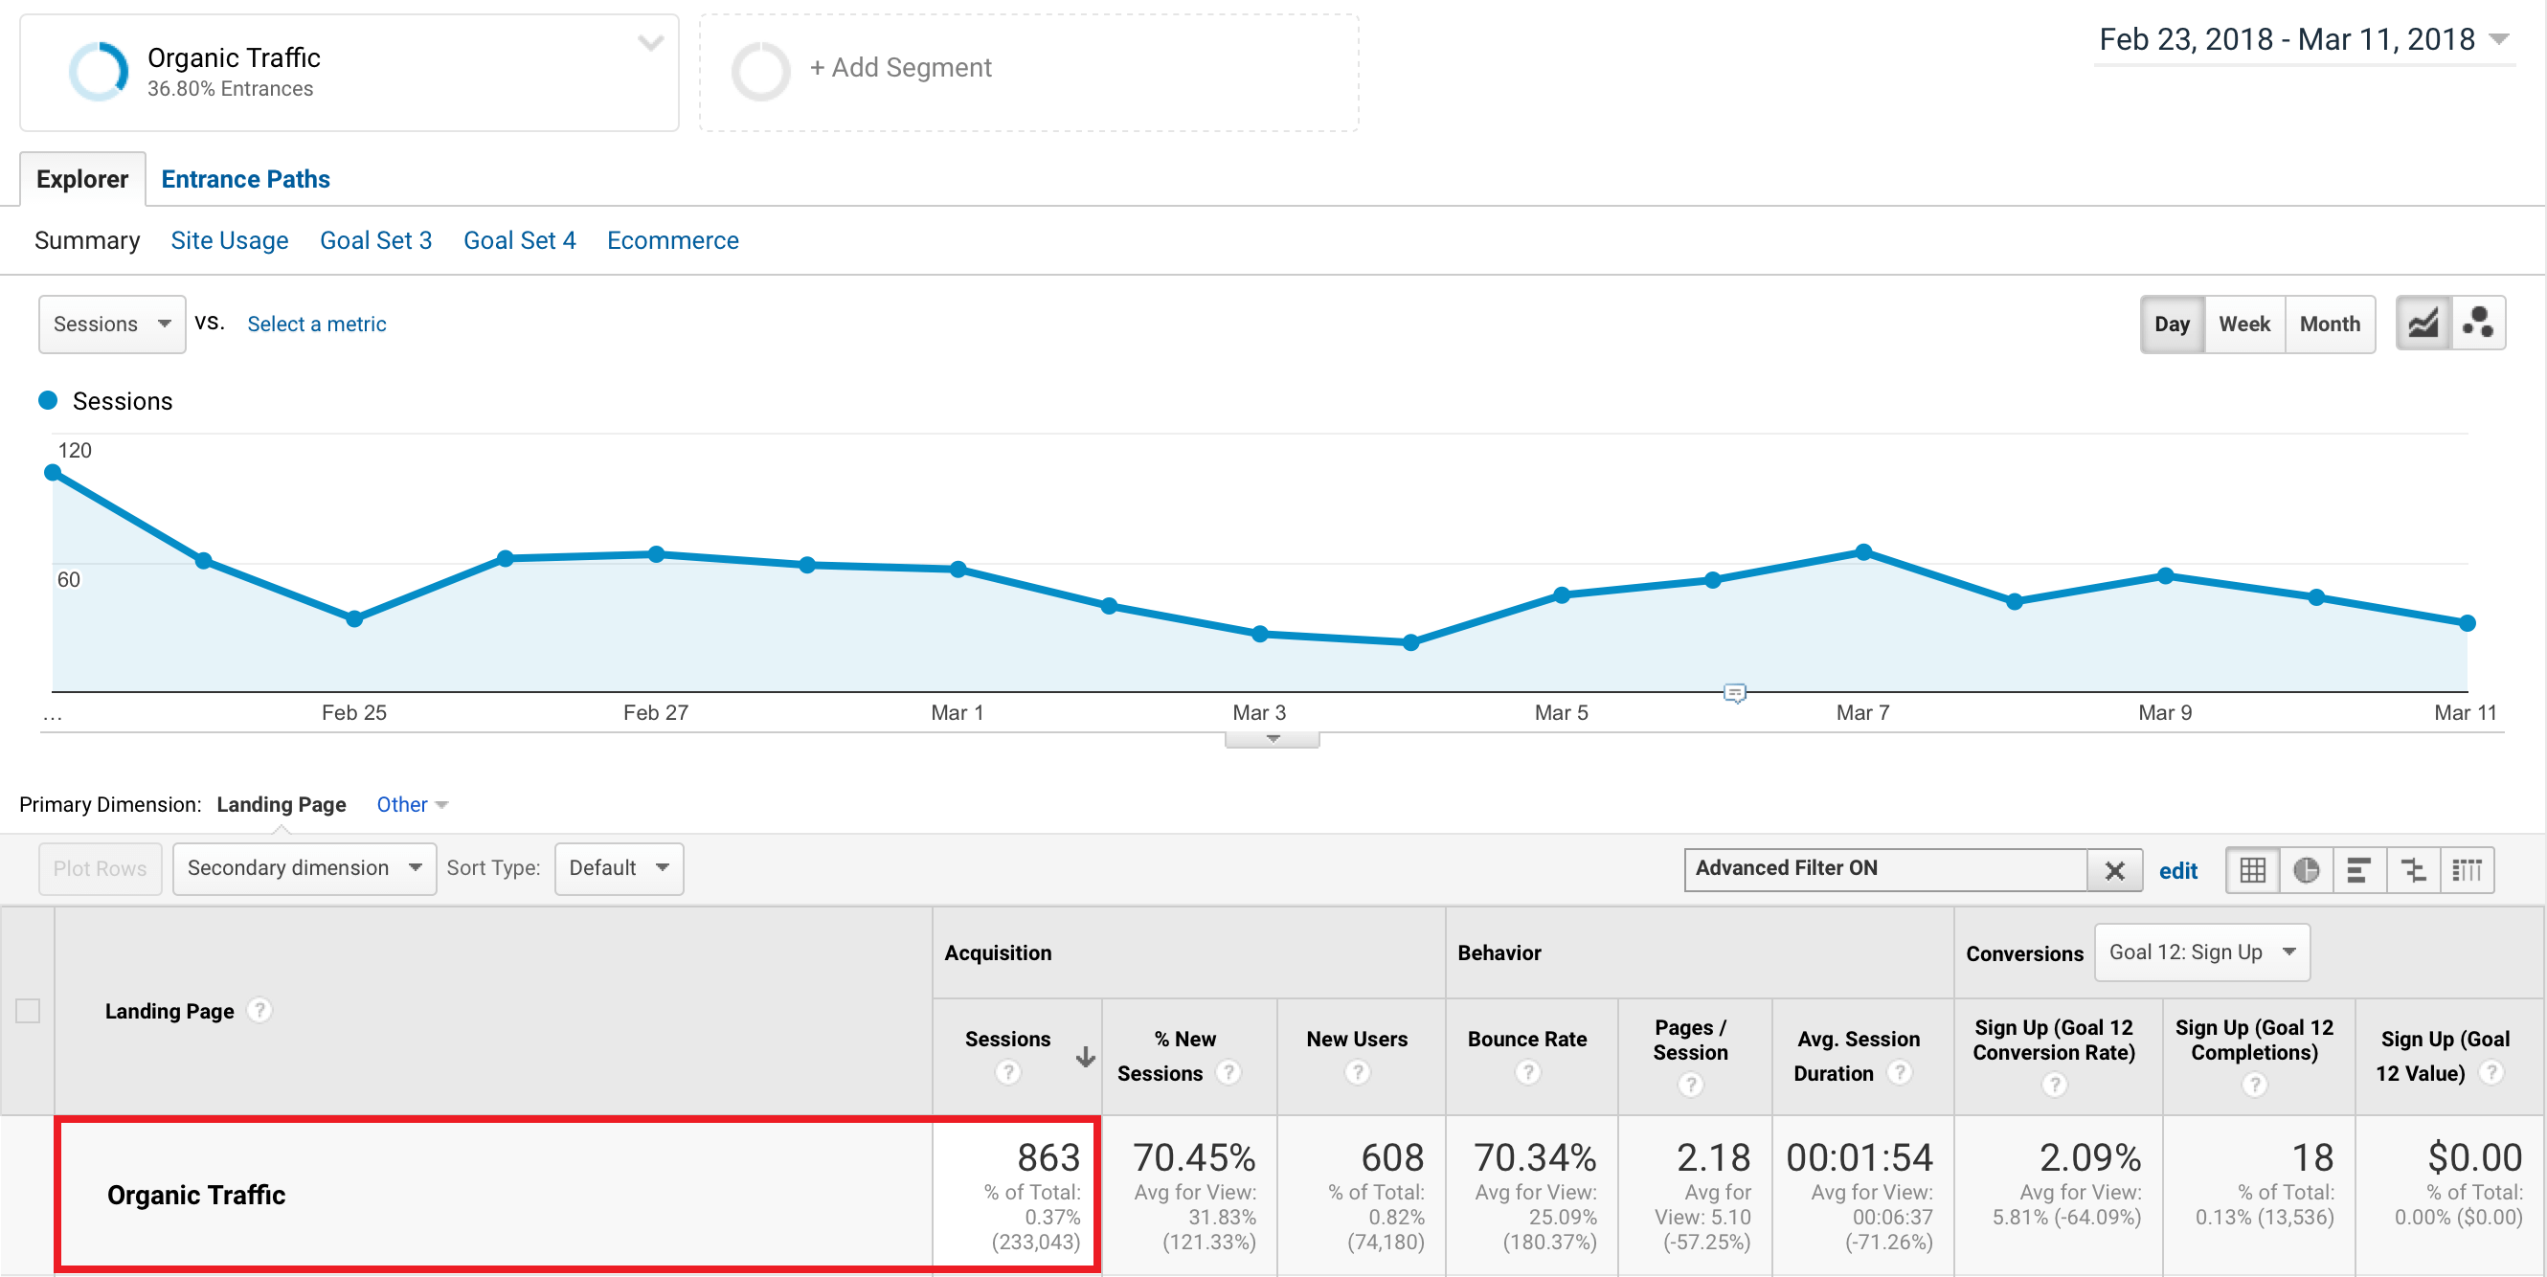Switch chart granularity to Week
Screen dimensions: 2547x1277
click(x=2244, y=324)
